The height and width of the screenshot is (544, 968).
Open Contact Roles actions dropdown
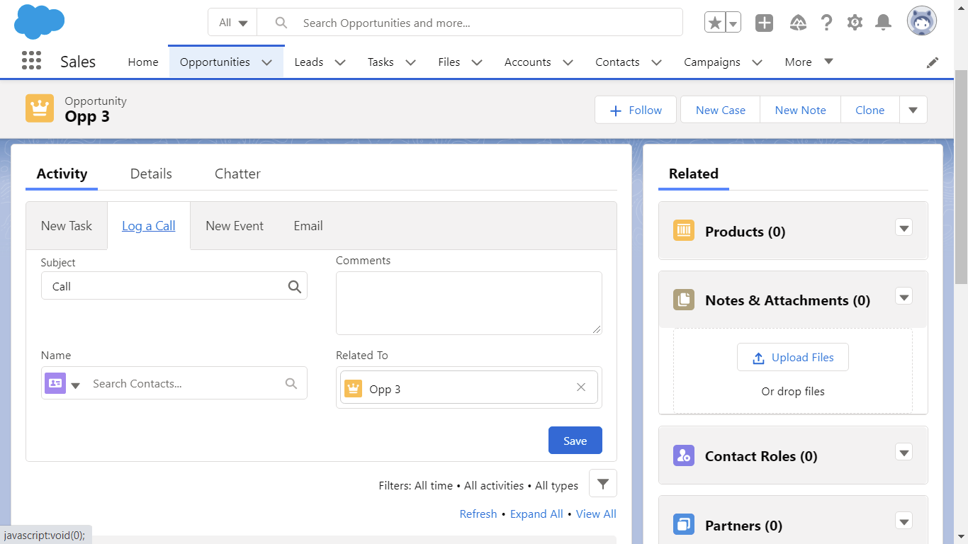click(904, 452)
